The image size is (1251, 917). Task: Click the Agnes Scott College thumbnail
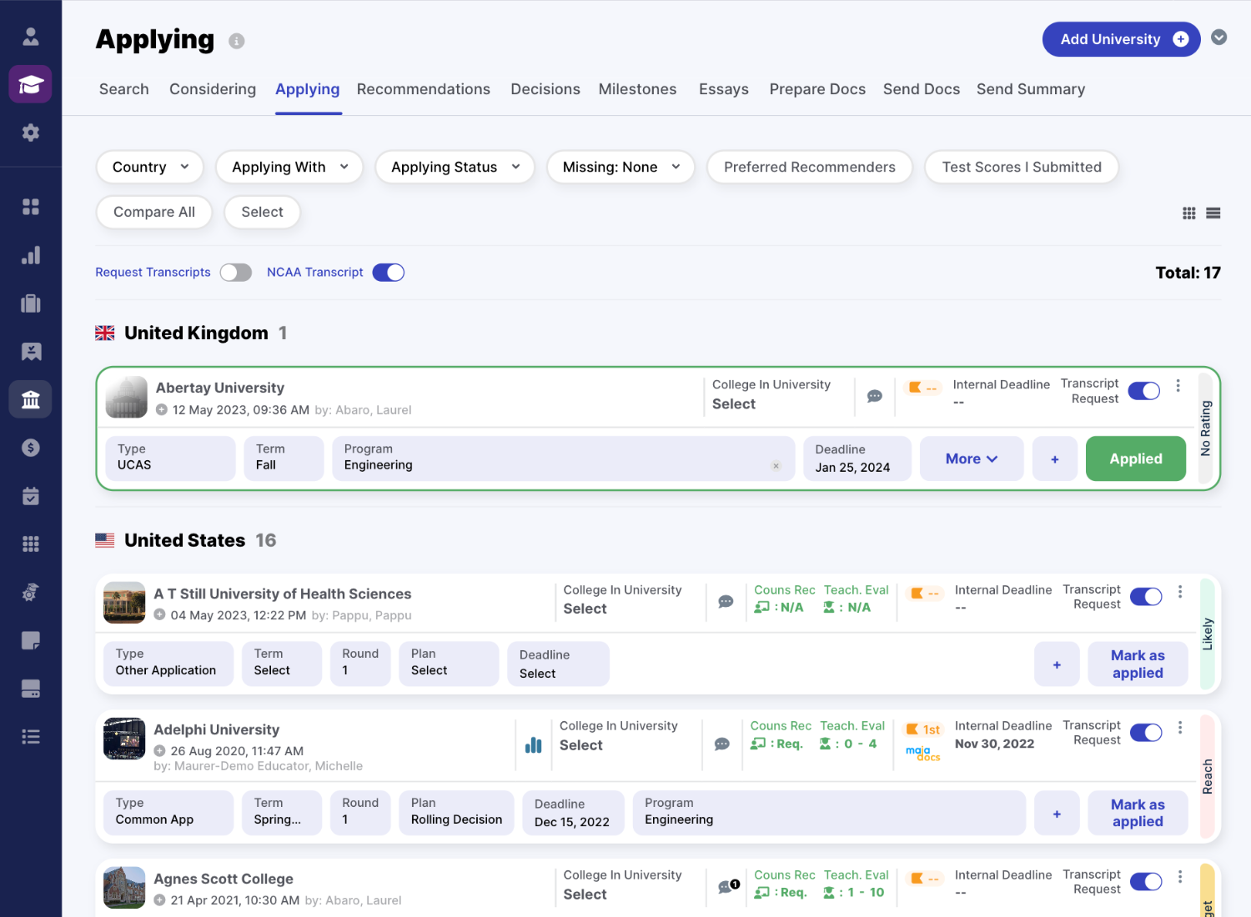point(124,887)
